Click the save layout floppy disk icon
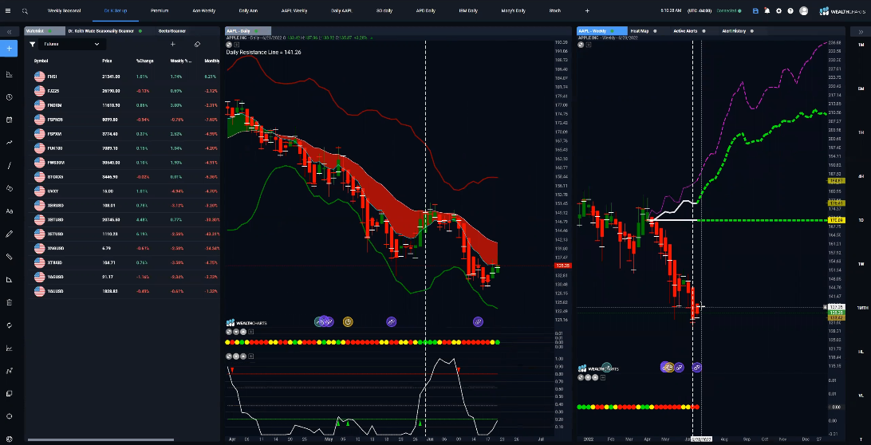871x445 pixels. (x=755, y=10)
